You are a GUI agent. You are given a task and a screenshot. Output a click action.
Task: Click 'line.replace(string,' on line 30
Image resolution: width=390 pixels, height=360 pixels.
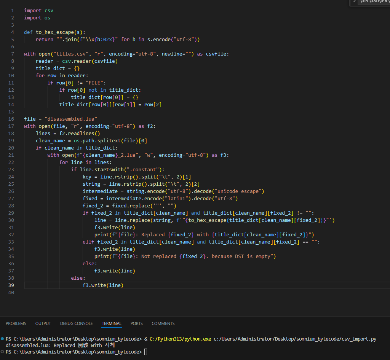point(144,220)
